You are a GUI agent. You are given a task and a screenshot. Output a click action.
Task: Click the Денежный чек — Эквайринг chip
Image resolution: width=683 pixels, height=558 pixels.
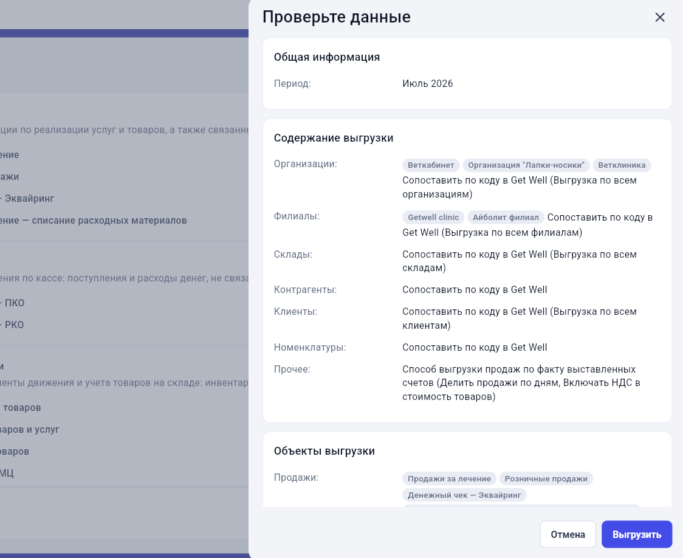pyautogui.click(x=464, y=495)
